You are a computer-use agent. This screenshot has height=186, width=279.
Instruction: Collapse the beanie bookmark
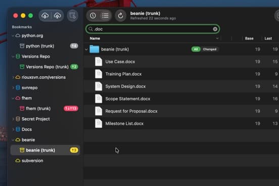point(13,140)
